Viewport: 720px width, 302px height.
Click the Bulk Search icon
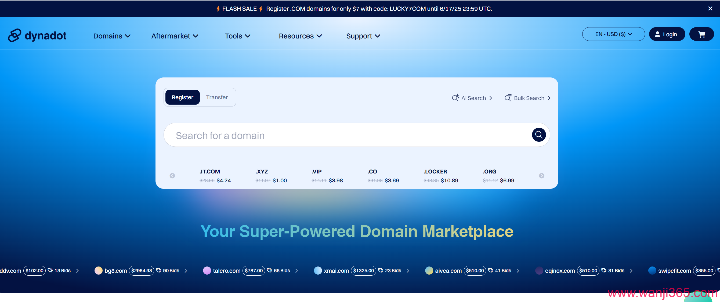point(508,98)
